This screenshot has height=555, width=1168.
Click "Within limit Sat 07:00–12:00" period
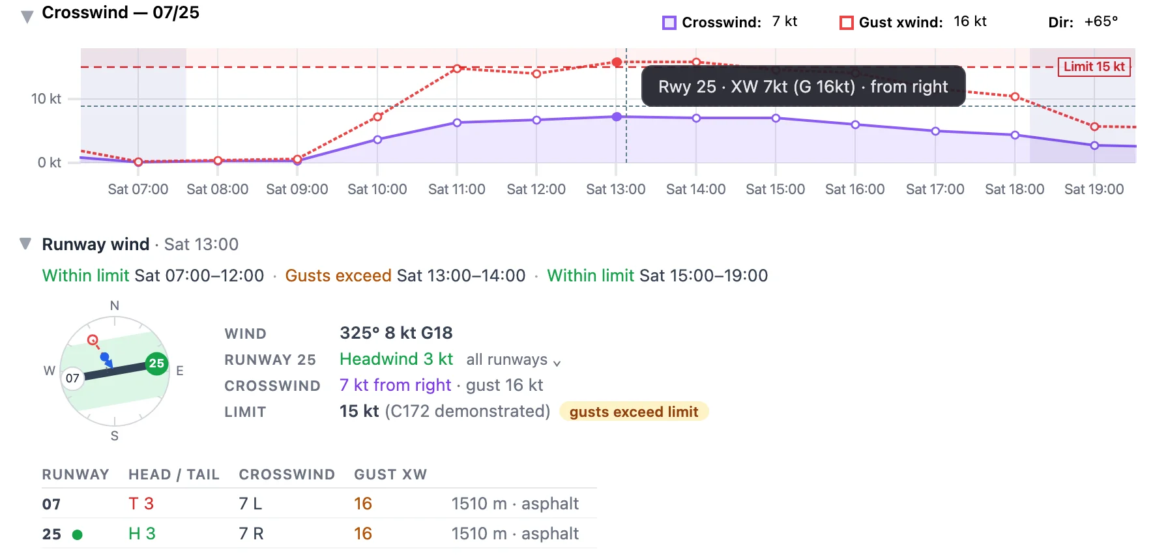pos(153,276)
